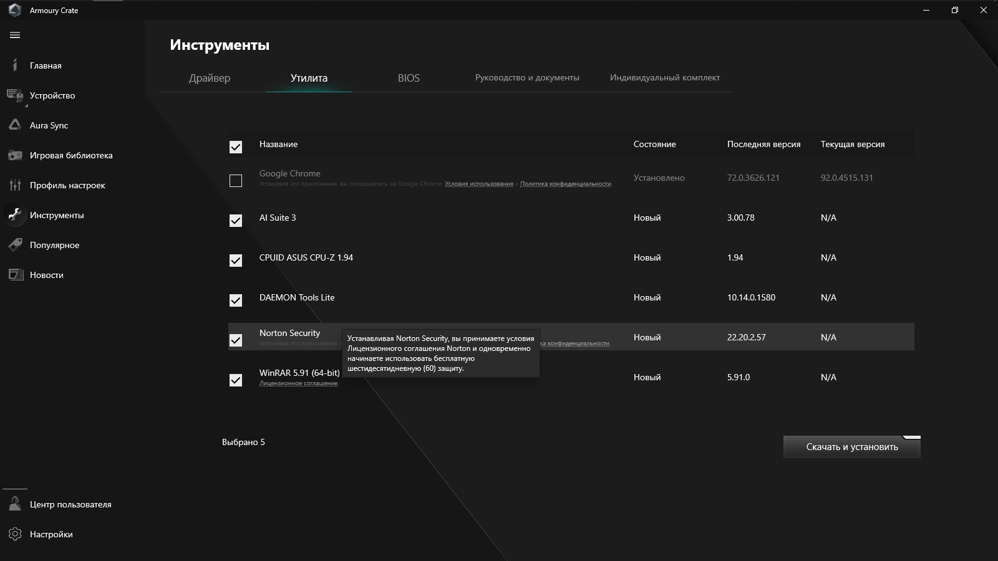Uncheck the WinRAR 5.91 checkbox
998x561 pixels.
coord(236,380)
